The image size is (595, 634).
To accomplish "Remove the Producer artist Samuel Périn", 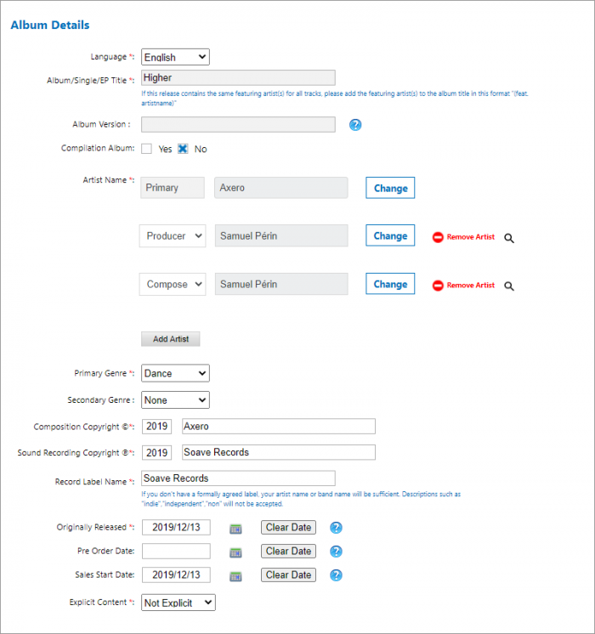I will click(x=464, y=237).
